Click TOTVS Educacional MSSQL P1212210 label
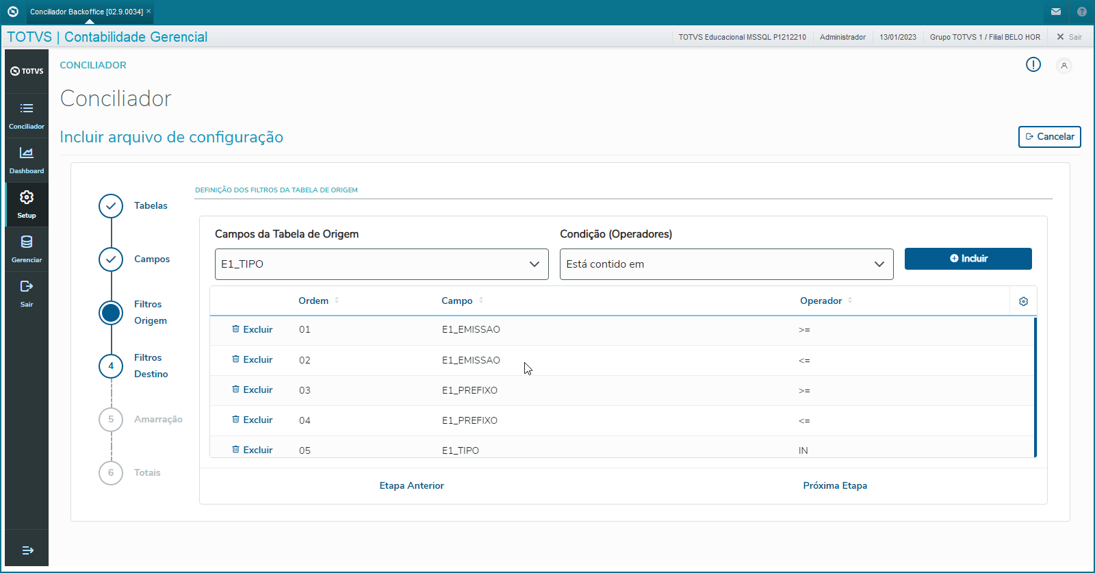Image resolution: width=1095 pixels, height=573 pixels. click(743, 37)
